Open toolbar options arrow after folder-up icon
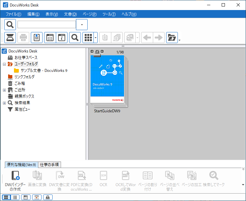Screen dimensions: 246x201 coord(179,40)
